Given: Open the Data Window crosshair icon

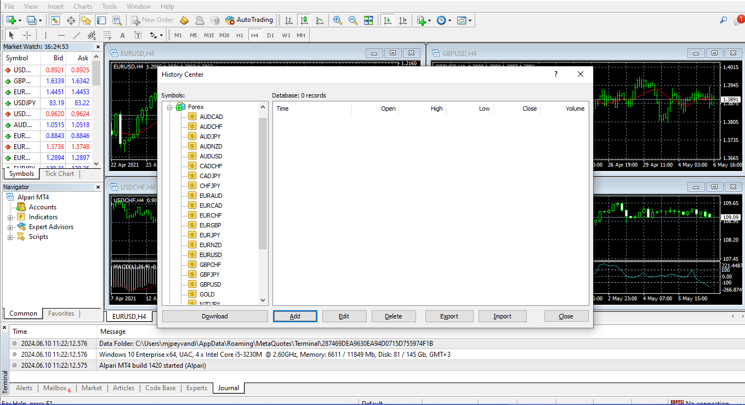Looking at the screenshot, I should click(71, 20).
